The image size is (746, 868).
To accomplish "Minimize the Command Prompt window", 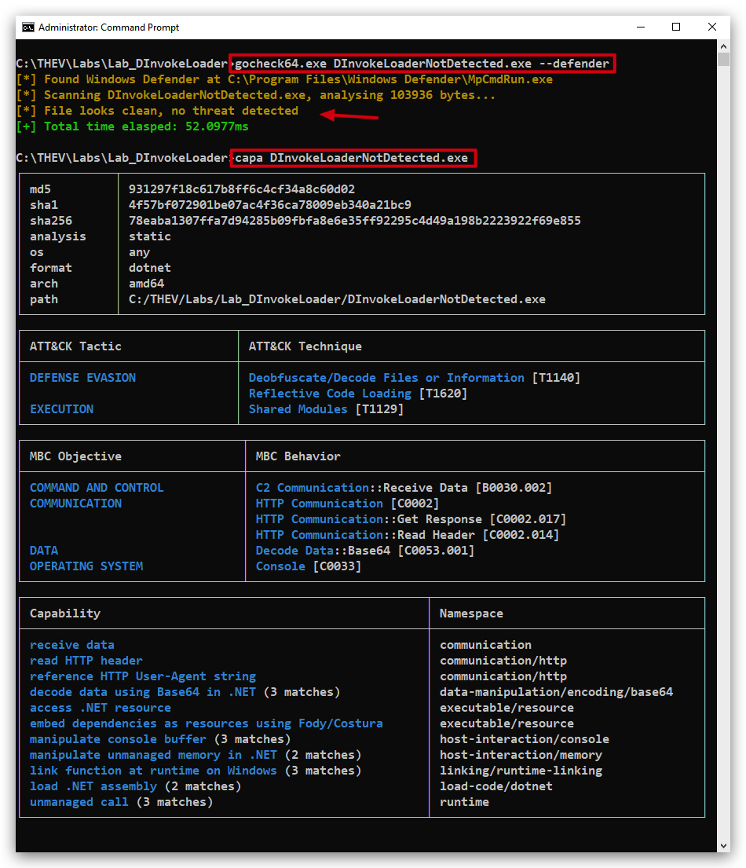I will (641, 27).
